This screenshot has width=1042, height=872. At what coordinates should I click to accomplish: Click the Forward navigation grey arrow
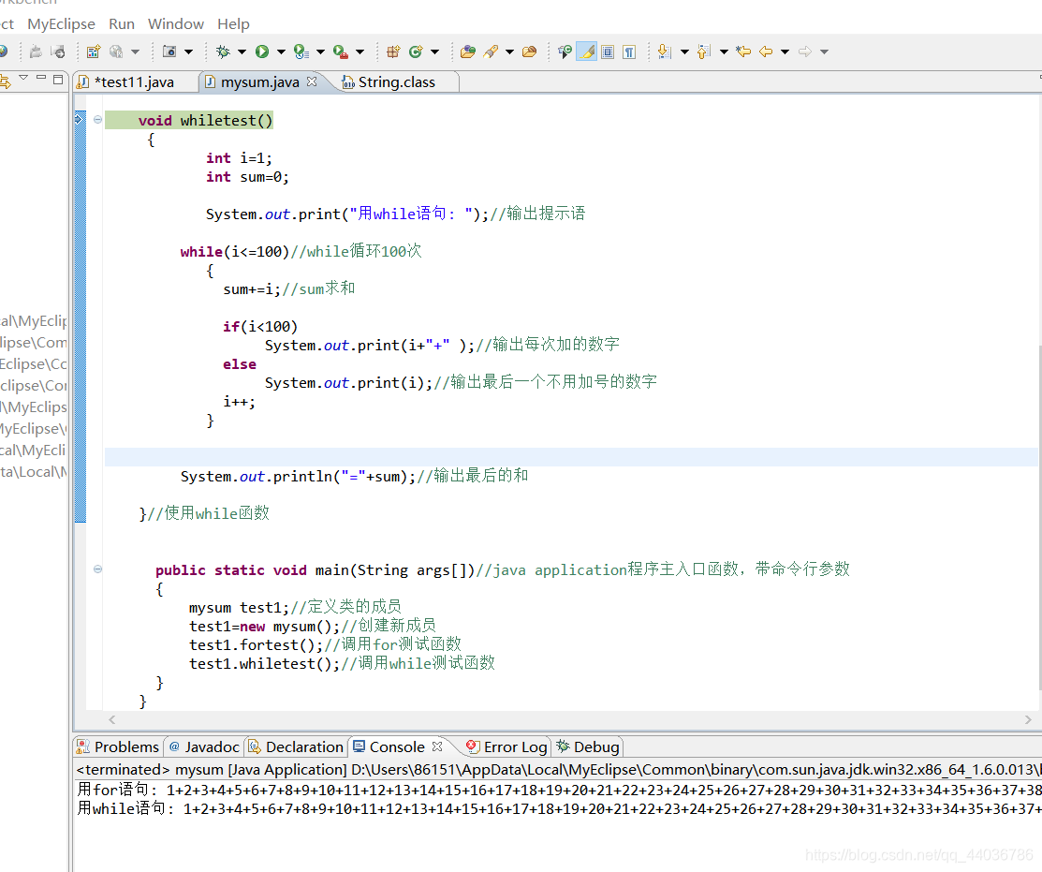pyautogui.click(x=805, y=52)
